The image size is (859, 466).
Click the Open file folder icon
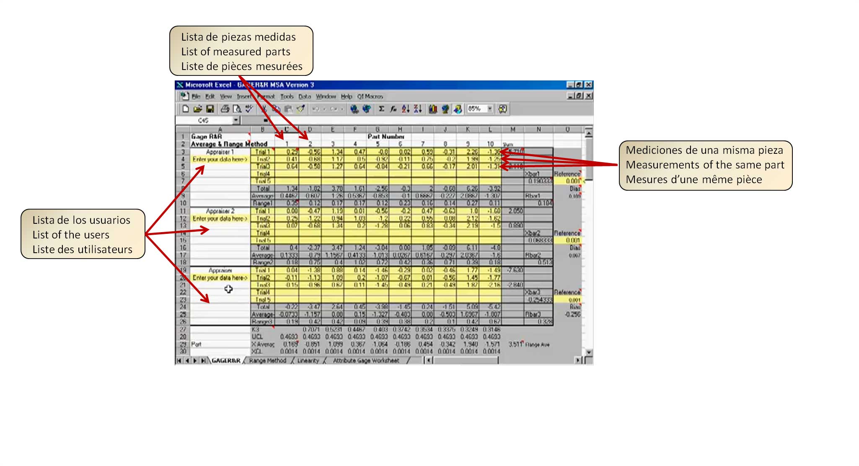(x=198, y=109)
